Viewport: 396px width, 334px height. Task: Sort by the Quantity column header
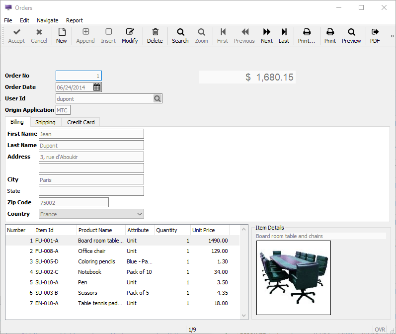[172, 230]
